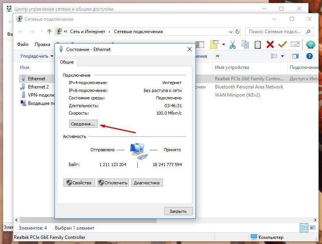Click the Forward arrow in navigation bar
The width and height of the screenshot is (322, 244).
32,32
